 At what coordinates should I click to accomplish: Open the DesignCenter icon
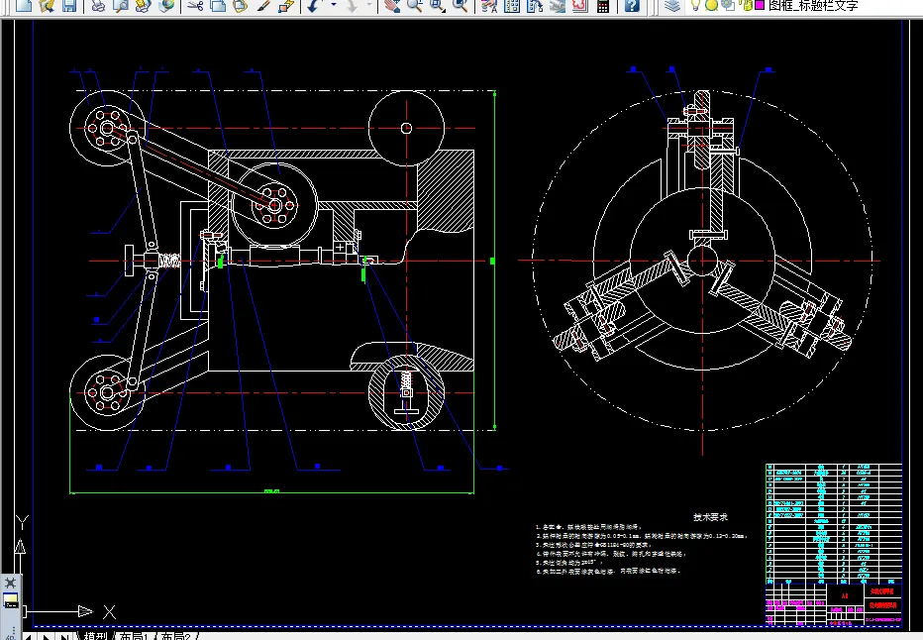click(x=512, y=5)
